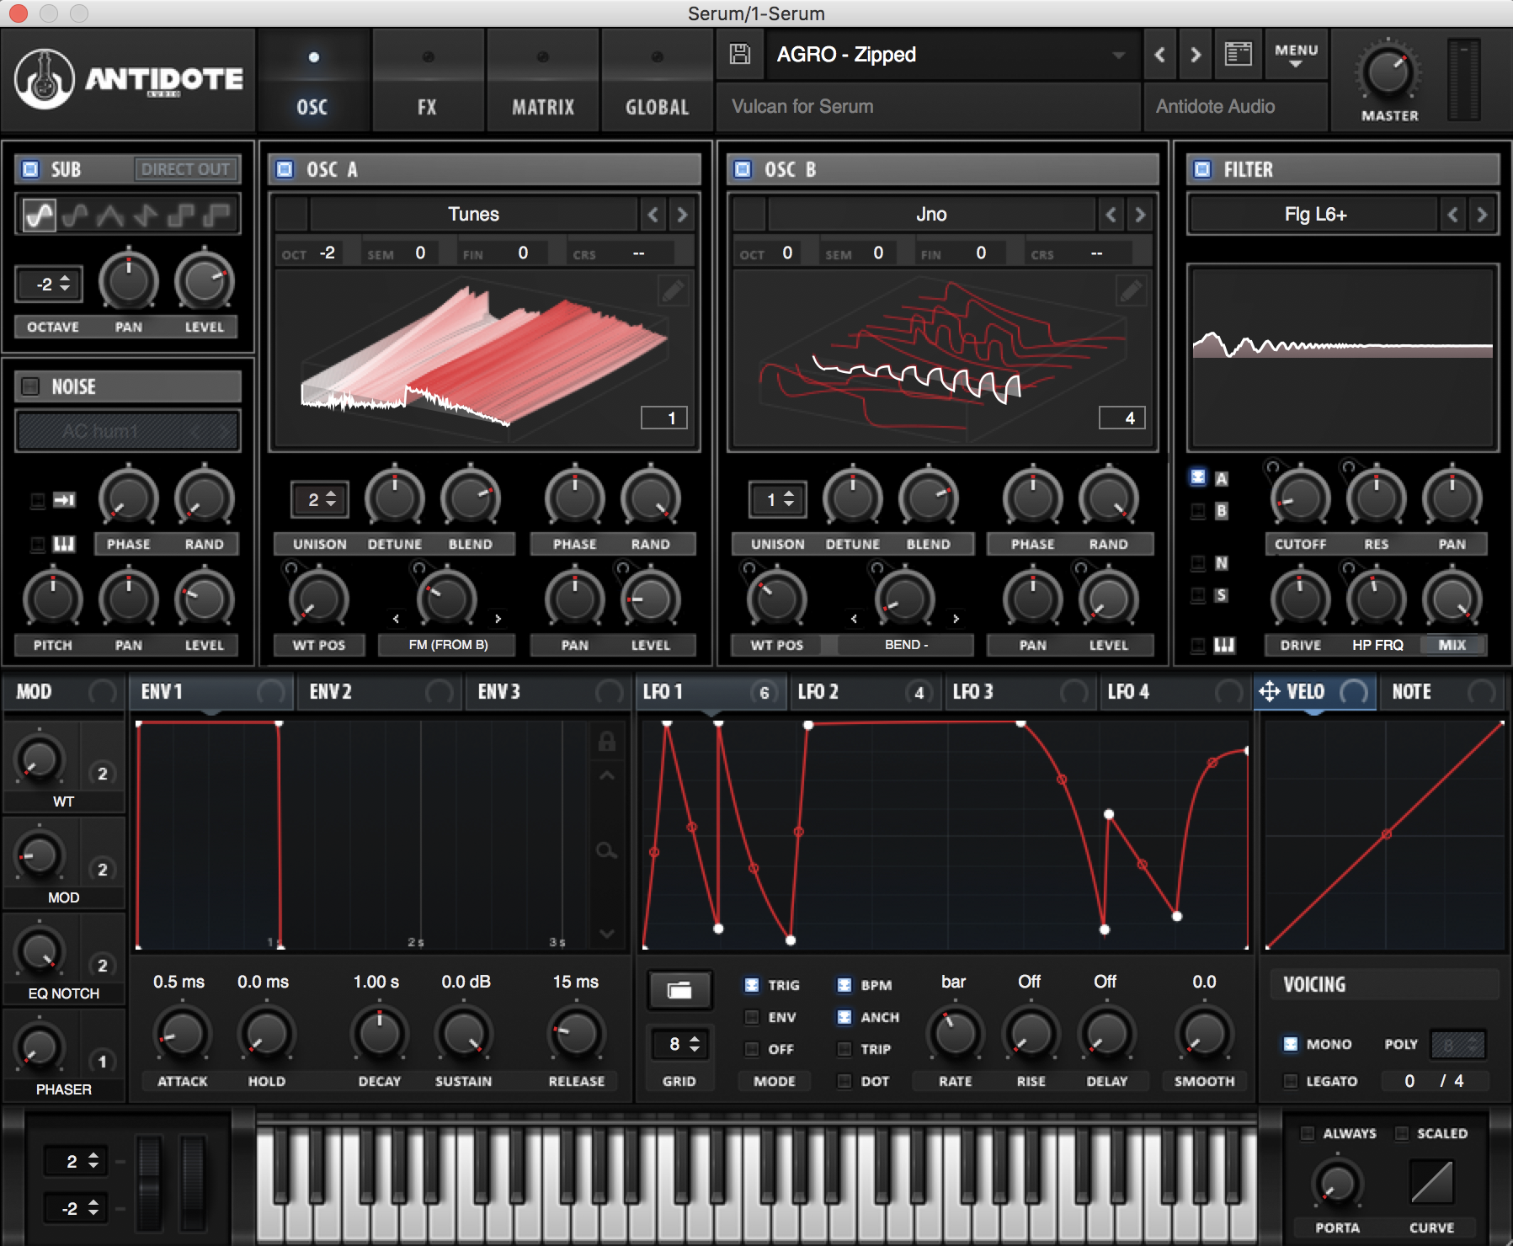Click the DIRECT OUT button on the Sub

pos(186,168)
